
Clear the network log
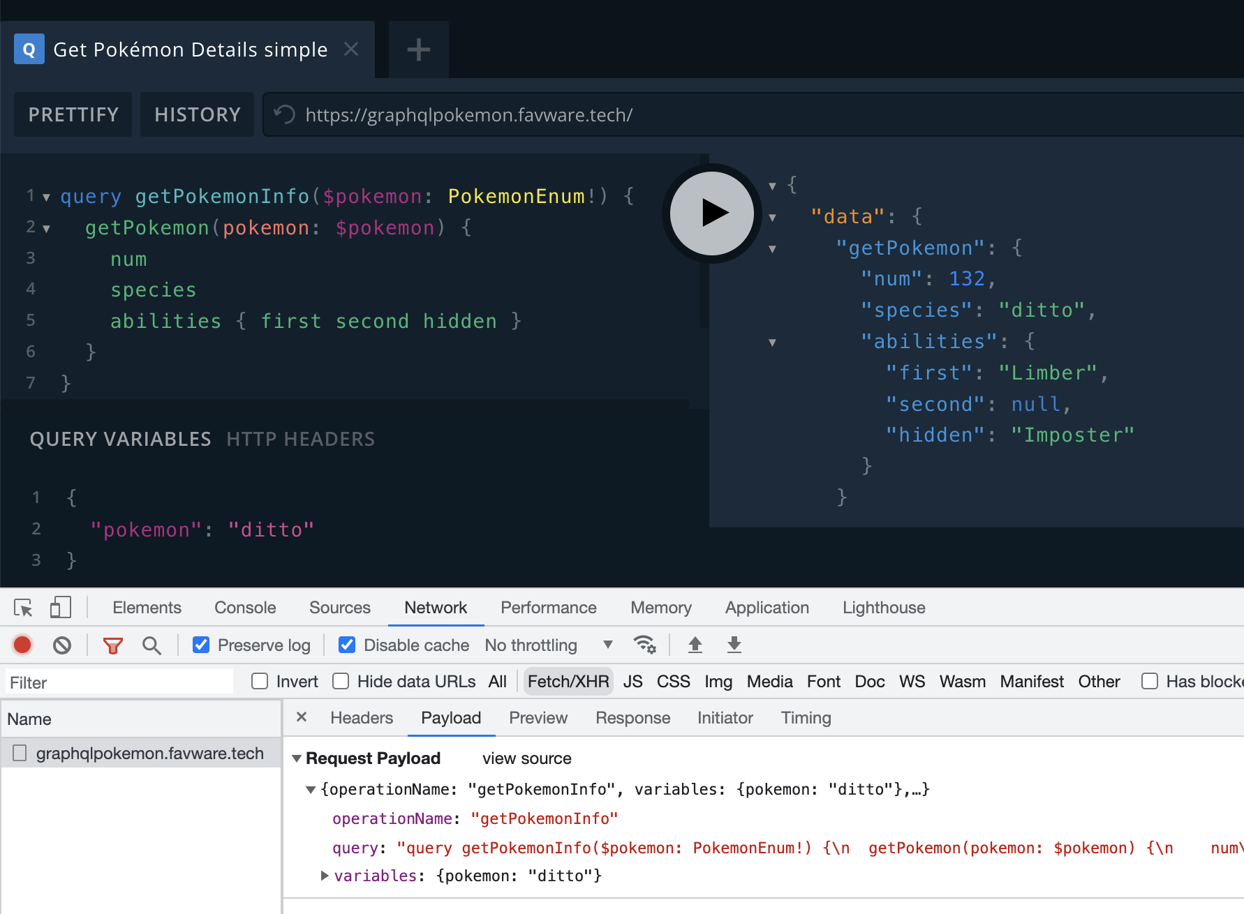[x=62, y=645]
